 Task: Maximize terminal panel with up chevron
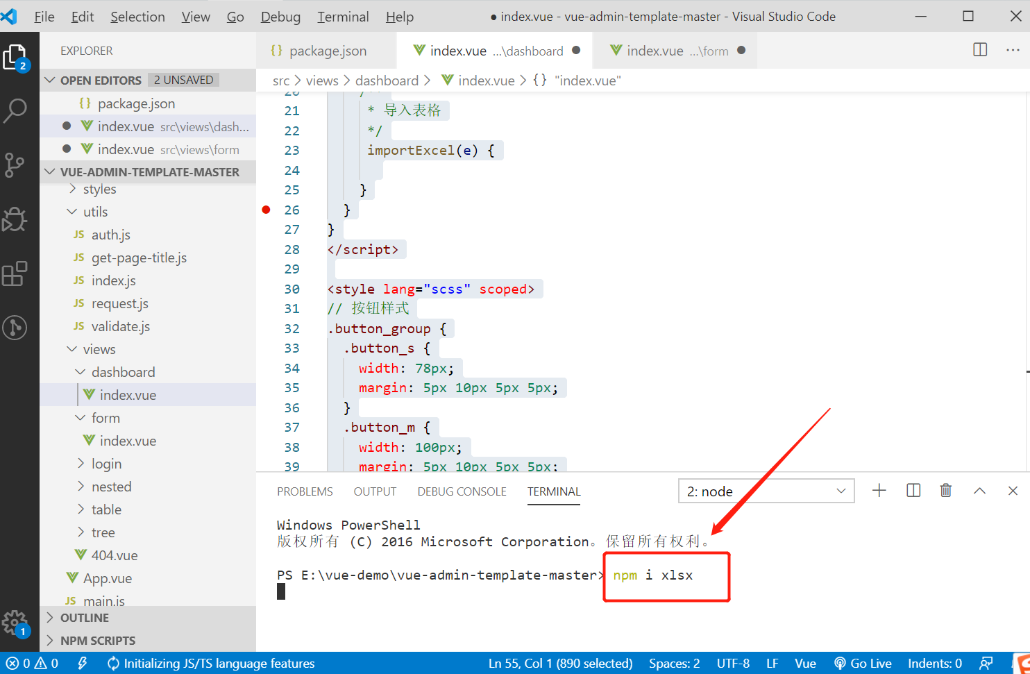coord(979,491)
